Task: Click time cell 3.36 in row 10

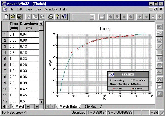Action: pos(14,89)
